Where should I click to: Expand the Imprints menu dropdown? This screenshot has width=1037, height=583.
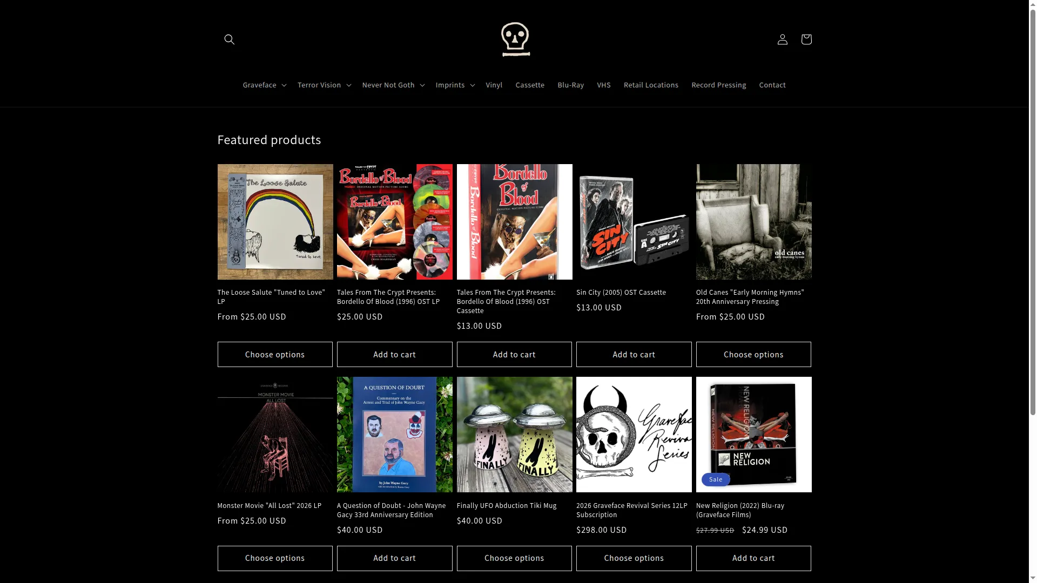[x=455, y=85]
